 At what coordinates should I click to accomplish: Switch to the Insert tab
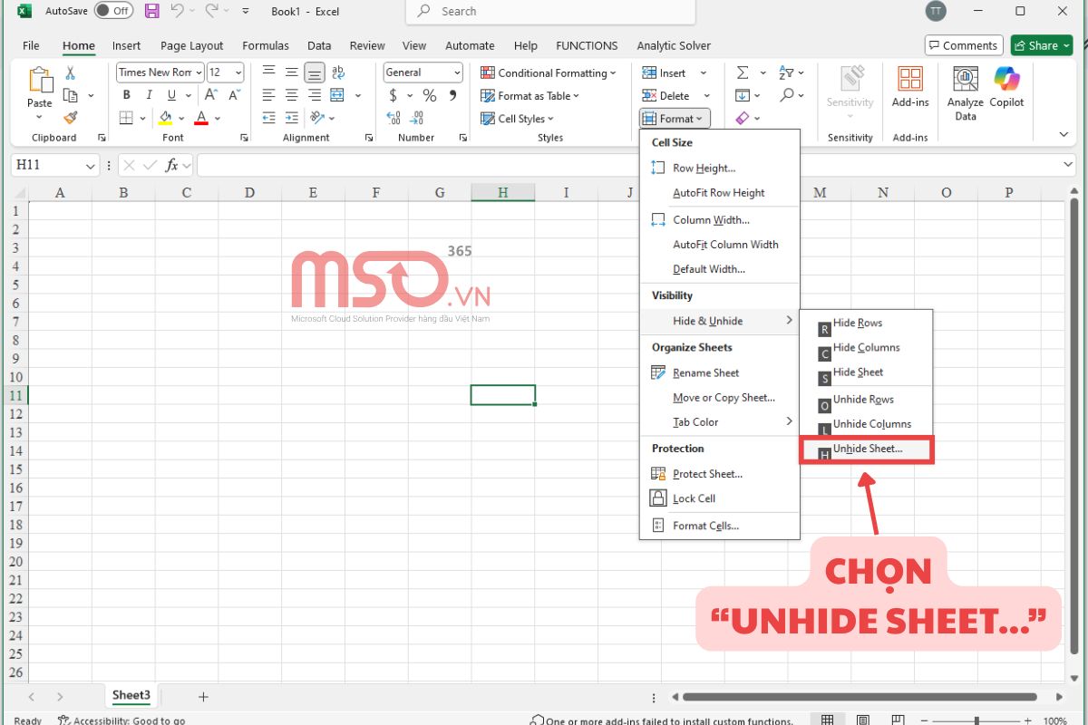(126, 45)
